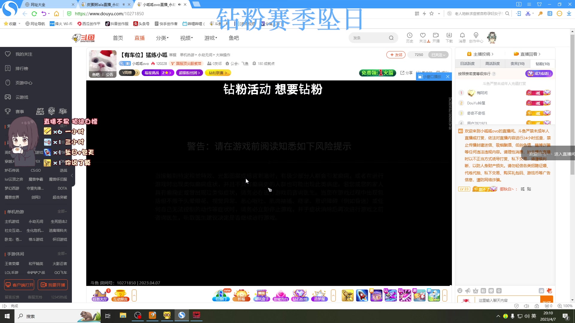Open the 钻石粉丝 diamond fans icon
Image resolution: width=575 pixels, height=323 pixels.
(x=300, y=295)
